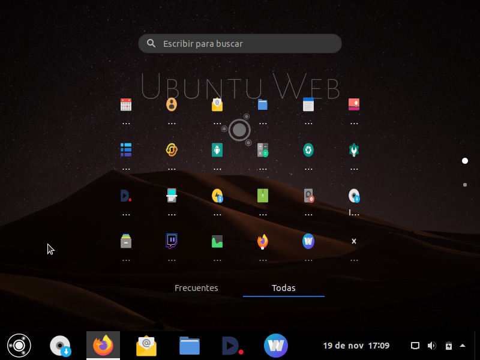Switch to the Frecuentes tab
This screenshot has width=480, height=360.
[x=196, y=288]
